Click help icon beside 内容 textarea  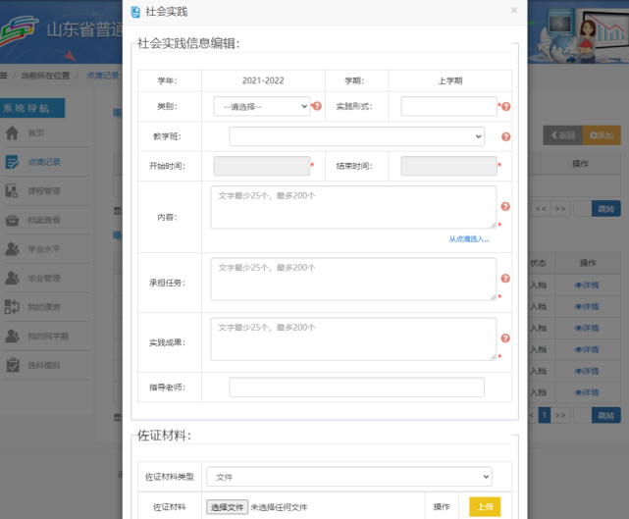pyautogui.click(x=505, y=207)
